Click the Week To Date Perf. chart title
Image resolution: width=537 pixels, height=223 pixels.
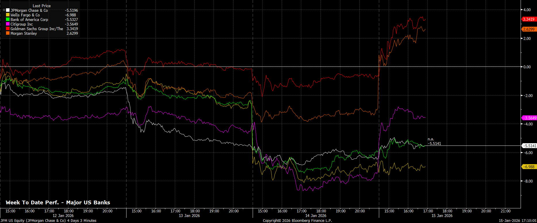click(58, 203)
